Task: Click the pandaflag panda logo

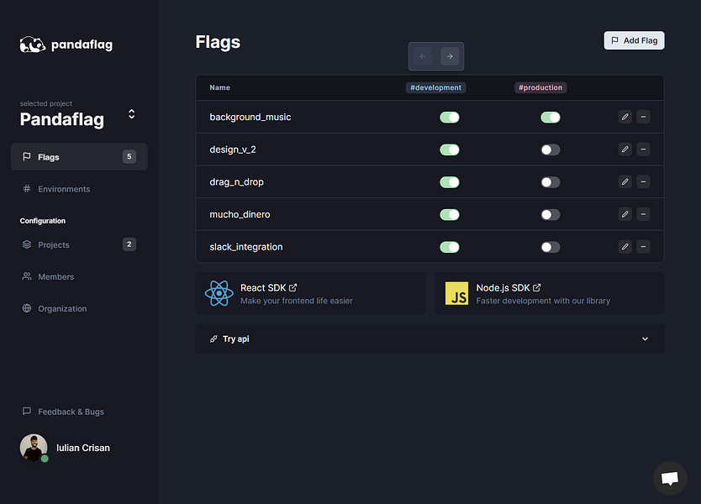Action: tap(33, 45)
